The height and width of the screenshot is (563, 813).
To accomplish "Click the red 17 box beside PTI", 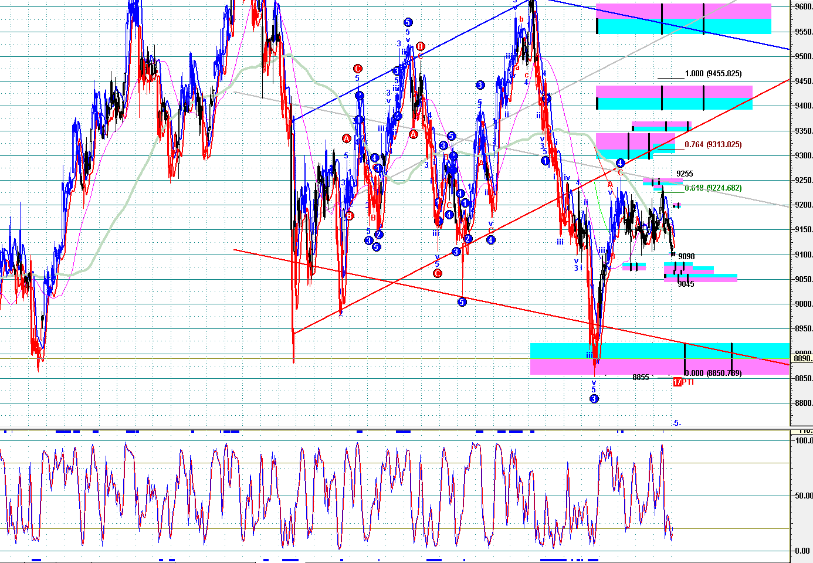I will tap(677, 382).
